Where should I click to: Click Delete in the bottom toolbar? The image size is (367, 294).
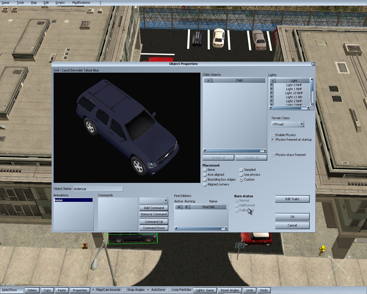point(32,290)
